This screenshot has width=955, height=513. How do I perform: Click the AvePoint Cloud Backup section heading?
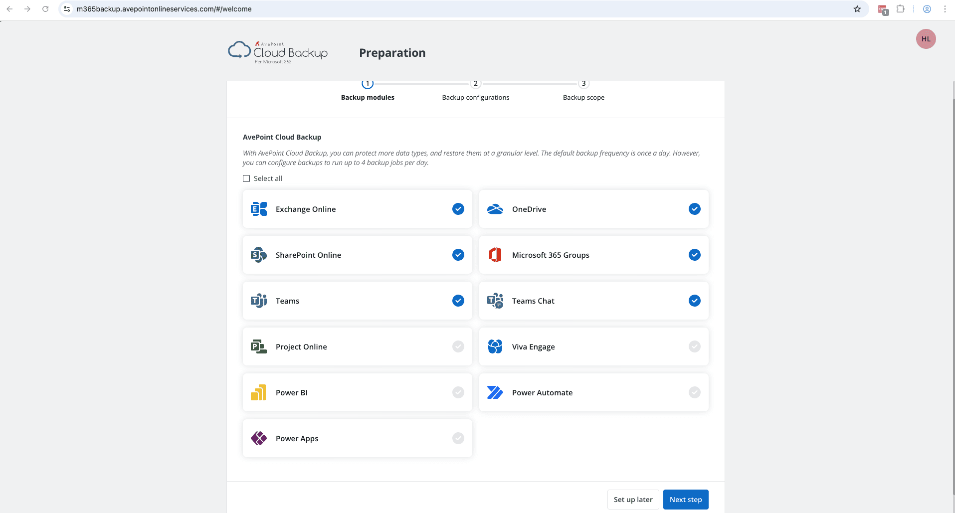282,137
